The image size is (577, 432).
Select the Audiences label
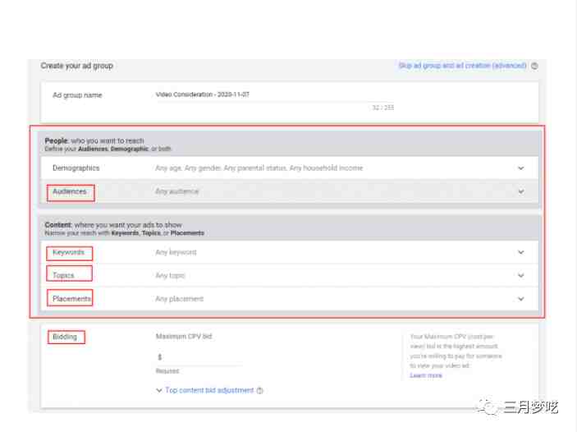coord(70,191)
